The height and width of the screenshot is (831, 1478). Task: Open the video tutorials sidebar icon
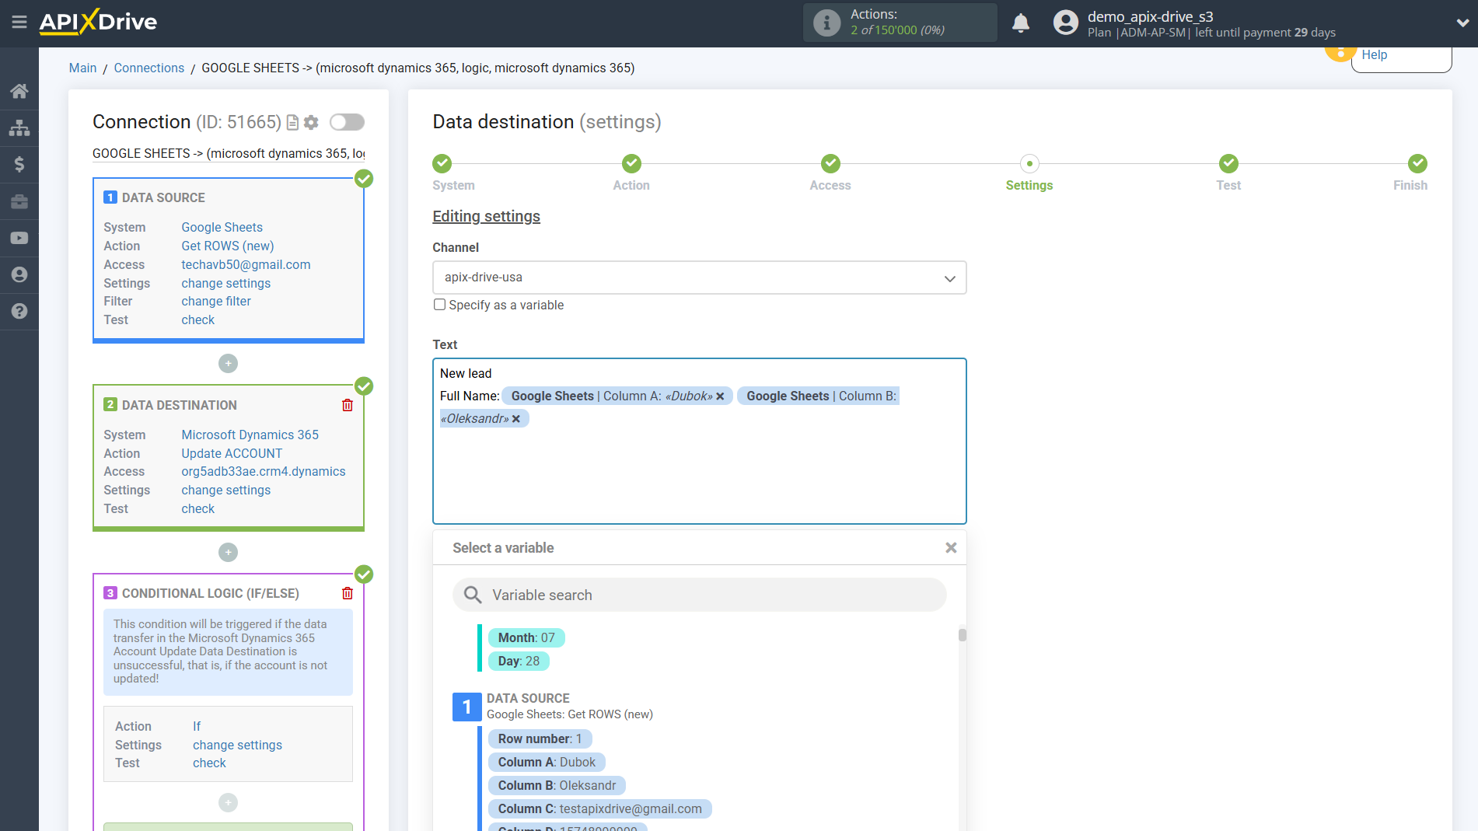tap(19, 238)
